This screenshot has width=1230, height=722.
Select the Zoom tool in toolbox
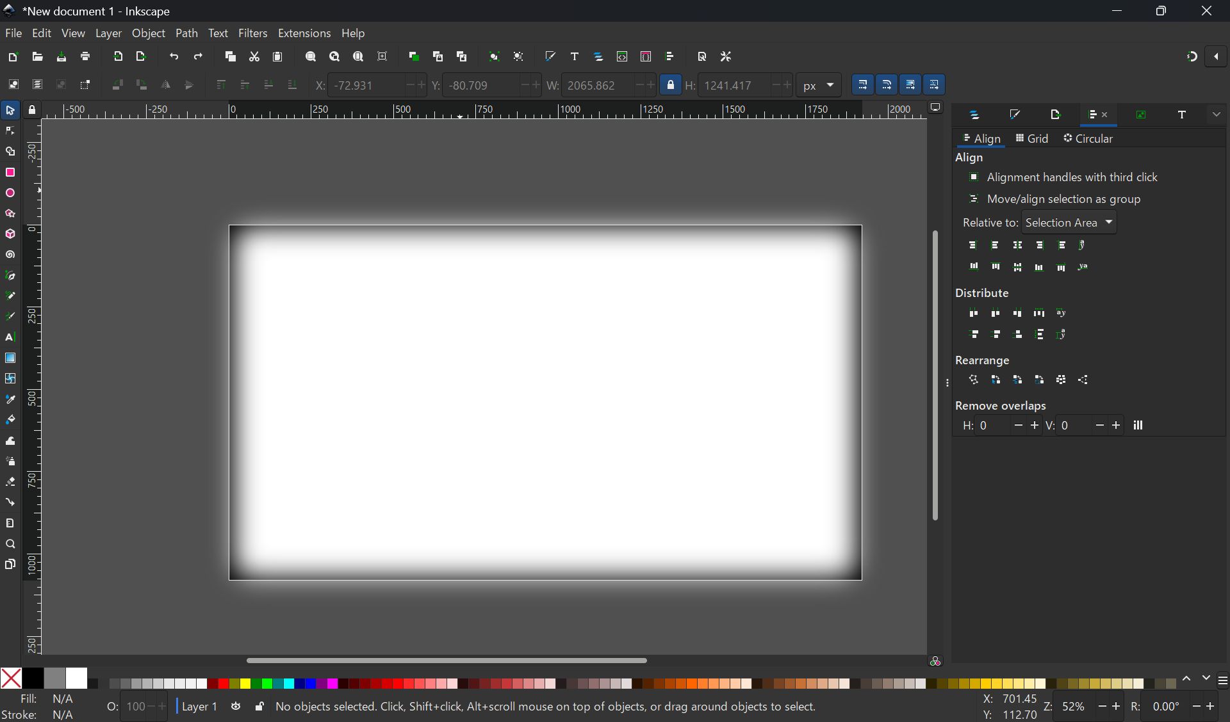coord(10,544)
